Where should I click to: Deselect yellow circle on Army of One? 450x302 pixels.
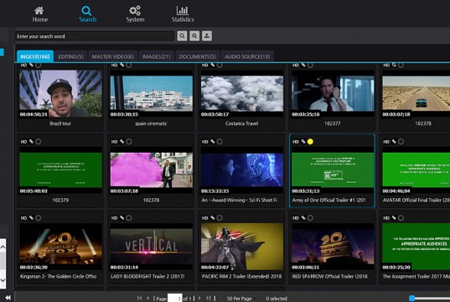tap(310, 142)
